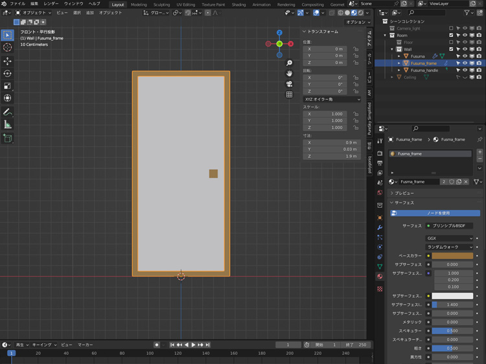The width and height of the screenshot is (486, 364).
Task: Select the Rotate tool in left toolbar
Action: 8,74
